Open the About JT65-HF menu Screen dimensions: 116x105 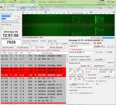tap(44, 10)
